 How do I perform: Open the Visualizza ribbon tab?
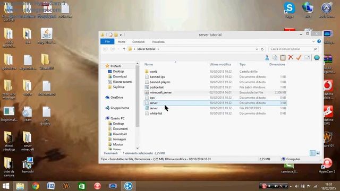pyautogui.click(x=158, y=41)
